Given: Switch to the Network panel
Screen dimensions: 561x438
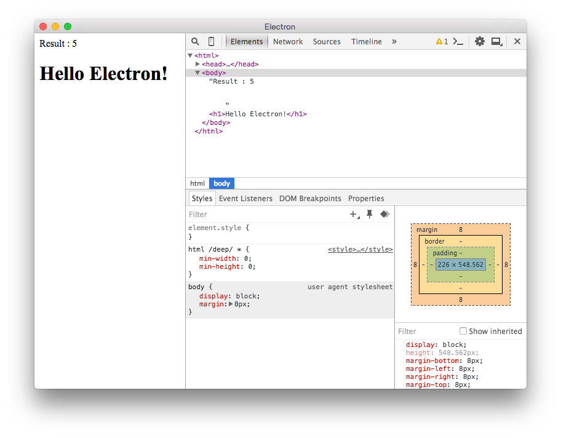Looking at the screenshot, I should (x=288, y=41).
